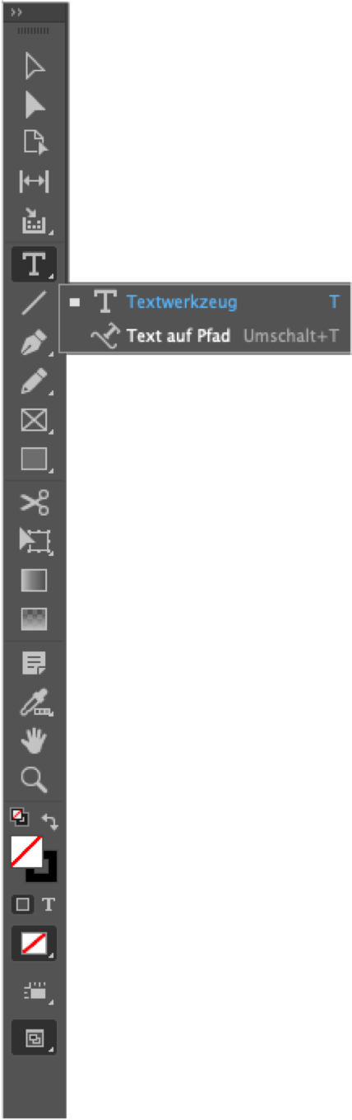Click the fill color swatch with red slash
Viewport: 352px width, 1120px height.
[26, 851]
